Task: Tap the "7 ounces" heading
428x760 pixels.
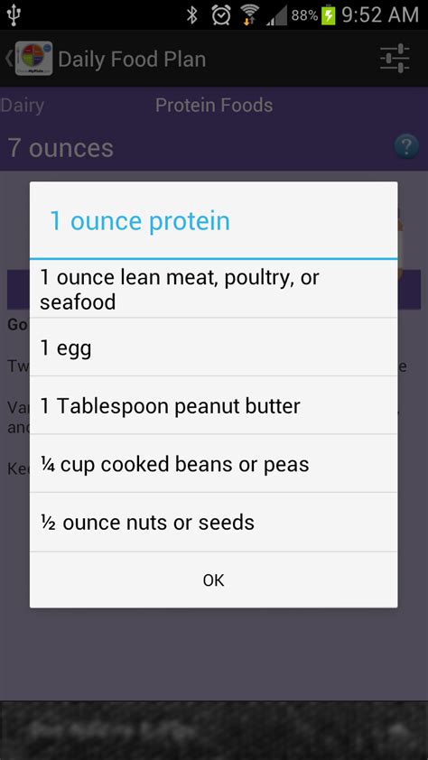Action: (x=60, y=148)
